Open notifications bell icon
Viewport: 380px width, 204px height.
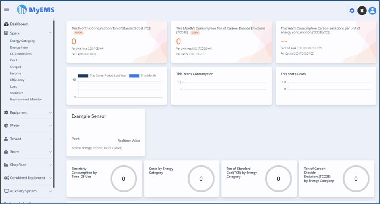[362, 11]
